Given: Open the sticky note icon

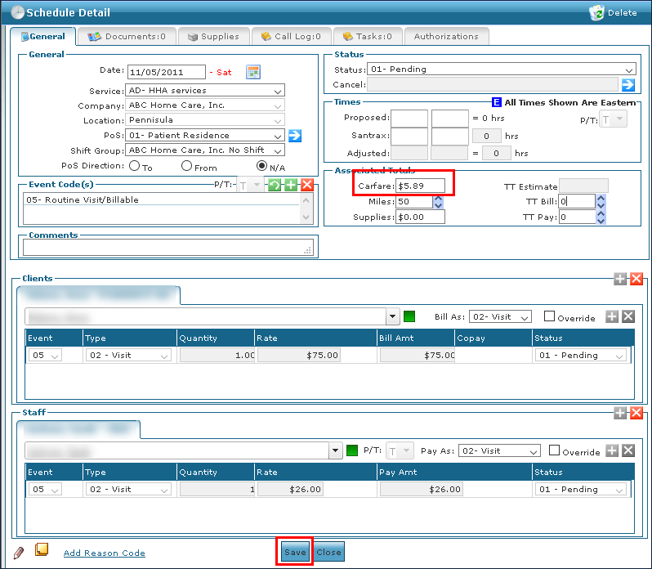Looking at the screenshot, I should [x=42, y=551].
